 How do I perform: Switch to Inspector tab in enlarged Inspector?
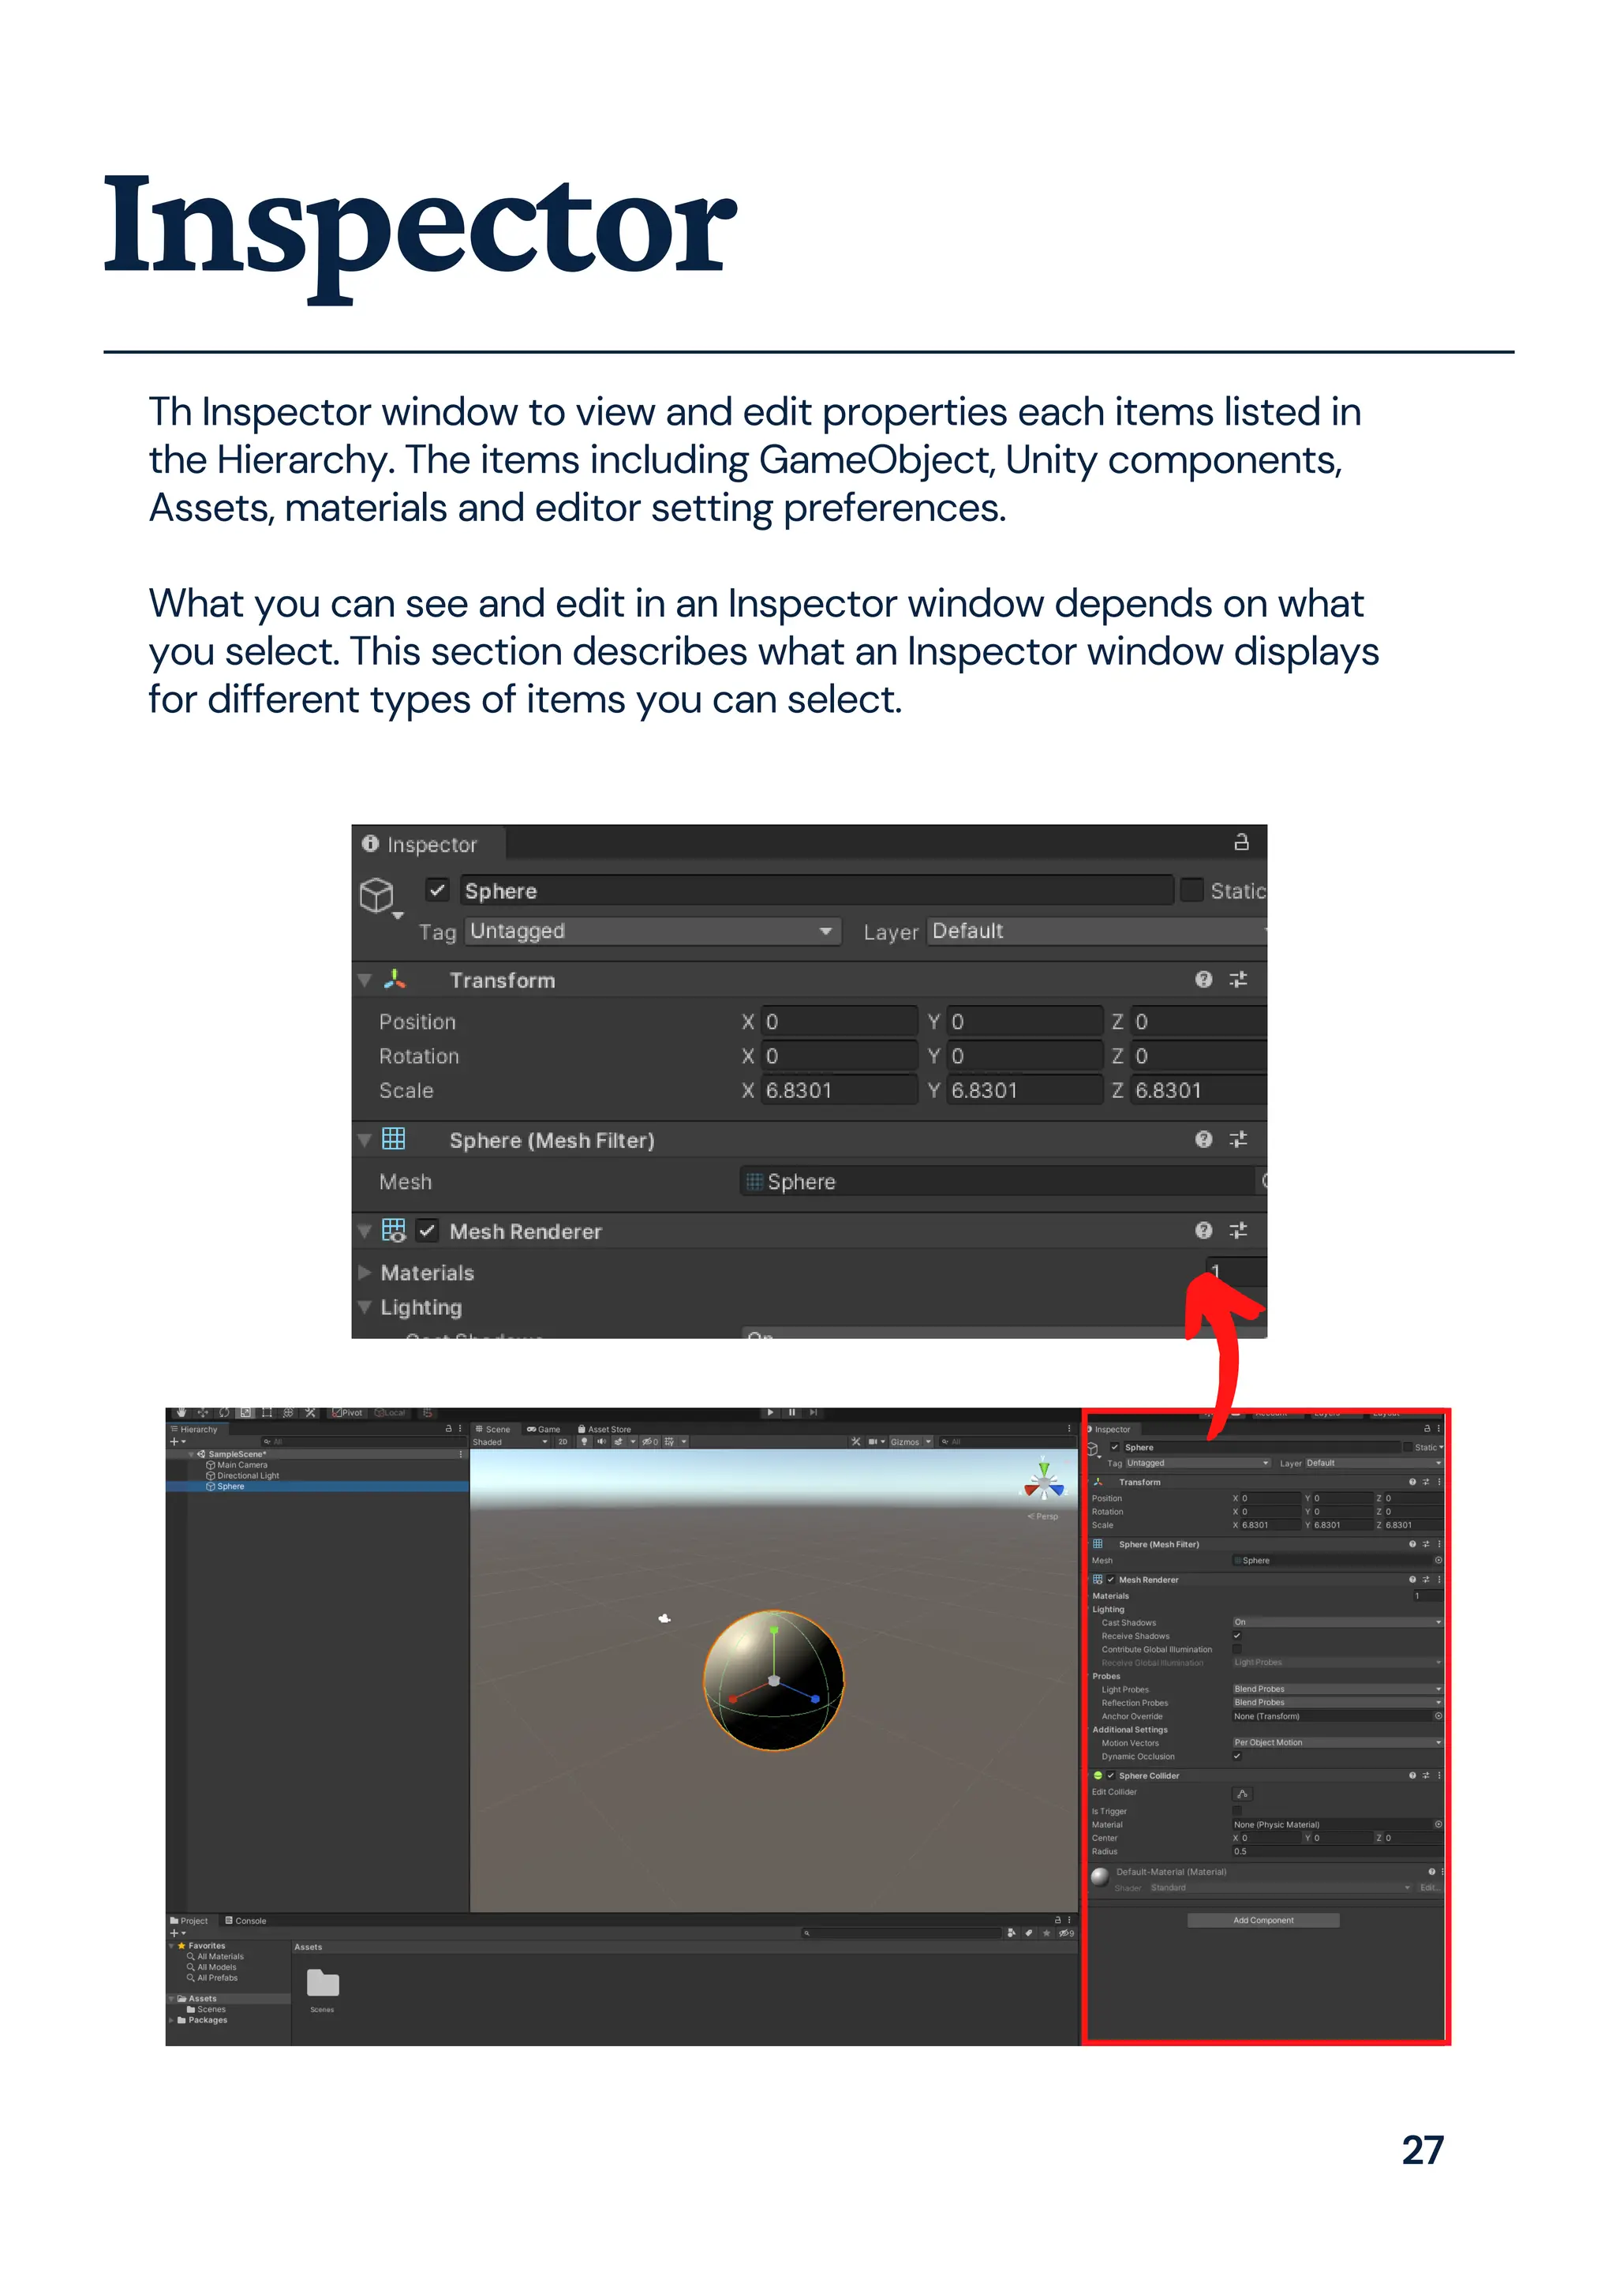[429, 844]
